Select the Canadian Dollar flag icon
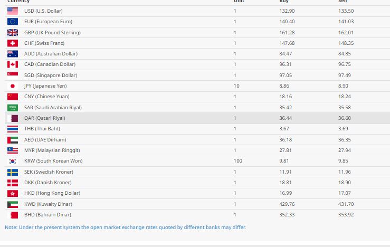 click(x=13, y=64)
